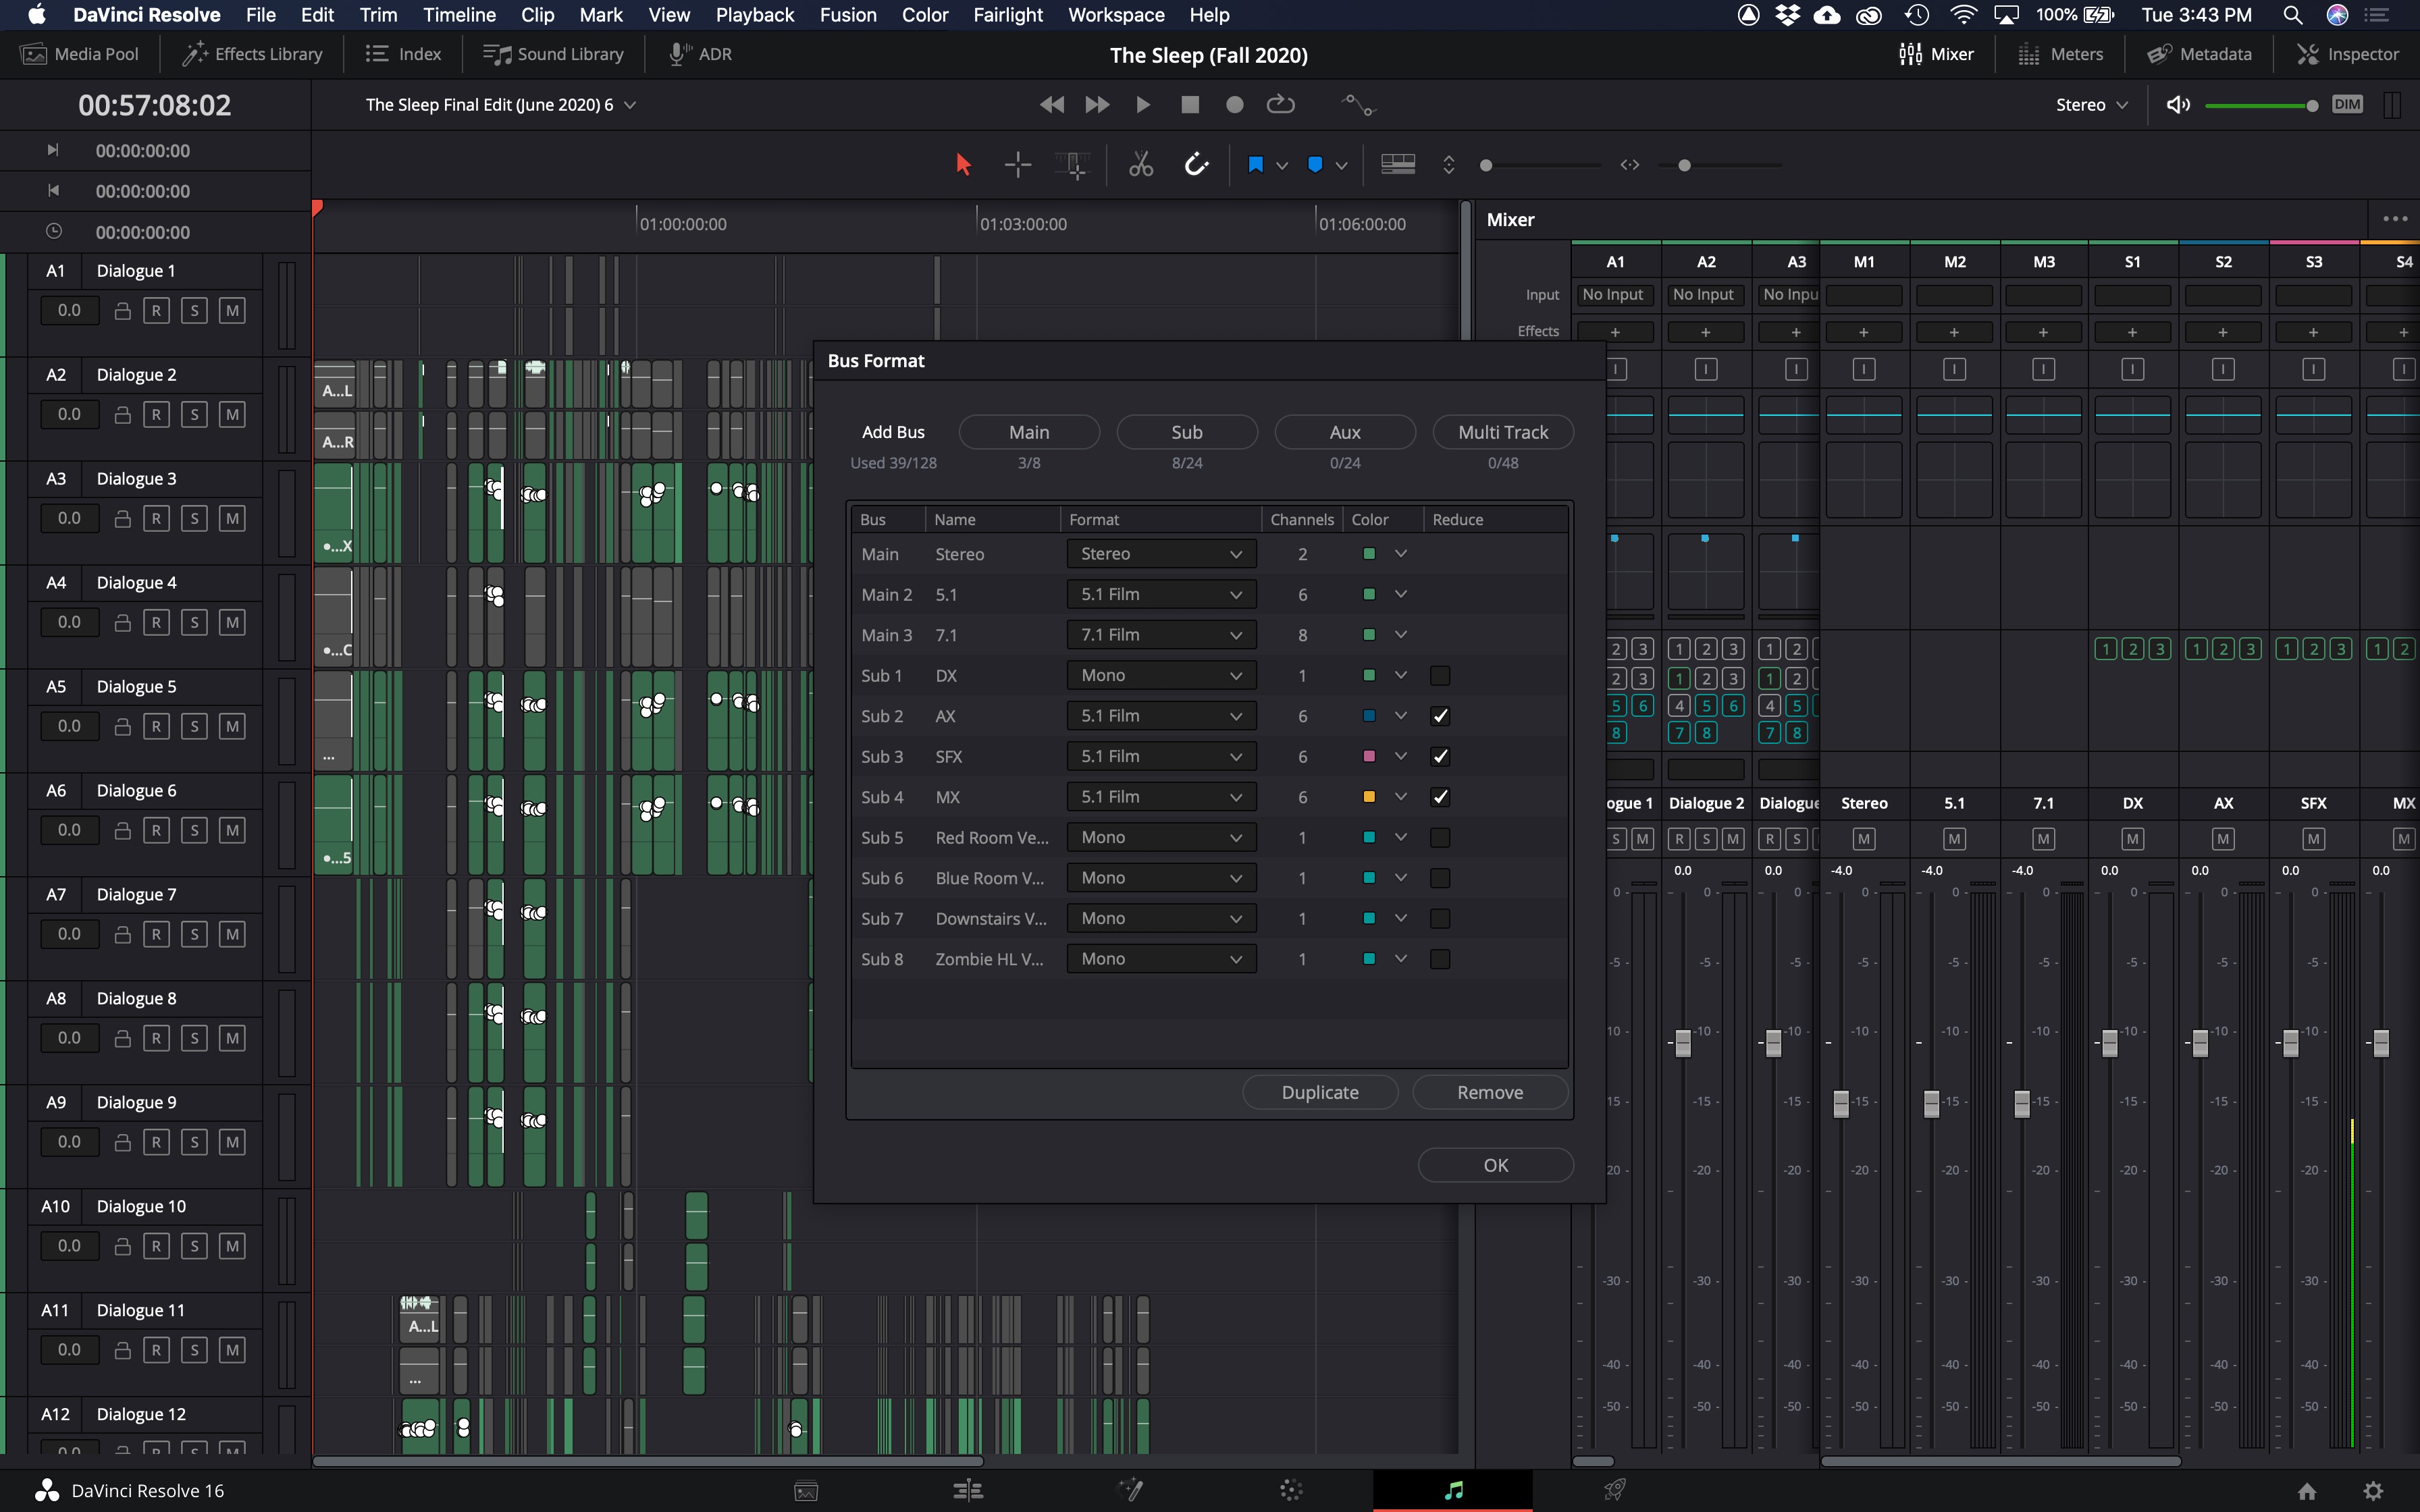Click the timeline view options icon

(x=1397, y=165)
